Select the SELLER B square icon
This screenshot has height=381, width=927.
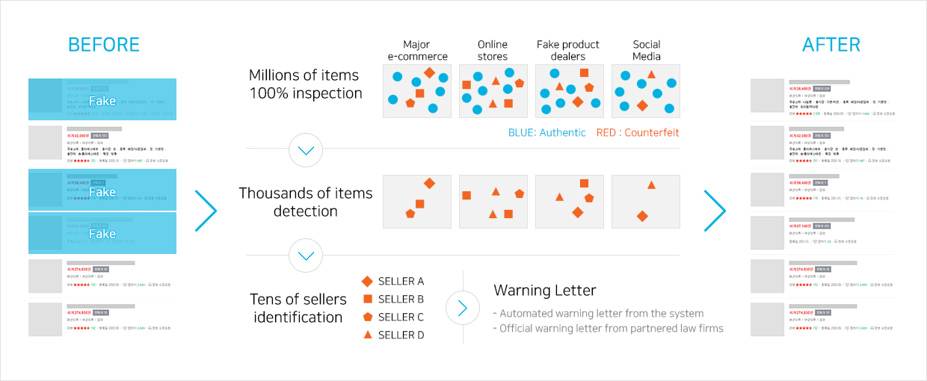pyautogui.click(x=367, y=299)
